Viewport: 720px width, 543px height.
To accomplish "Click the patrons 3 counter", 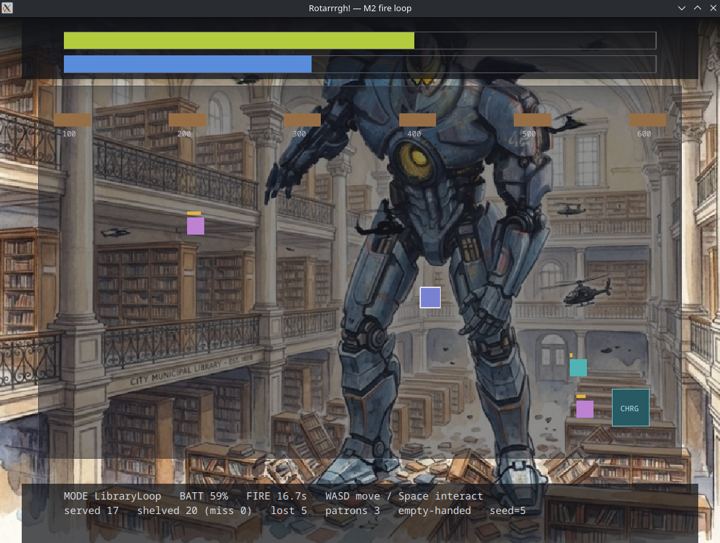I will [352, 511].
